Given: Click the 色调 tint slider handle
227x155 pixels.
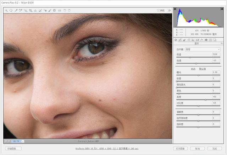Looking at the screenshot, I should (x=196, y=63).
